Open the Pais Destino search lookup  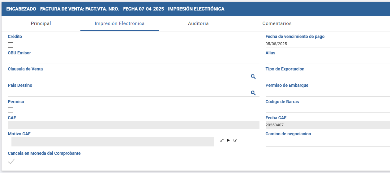click(x=253, y=93)
